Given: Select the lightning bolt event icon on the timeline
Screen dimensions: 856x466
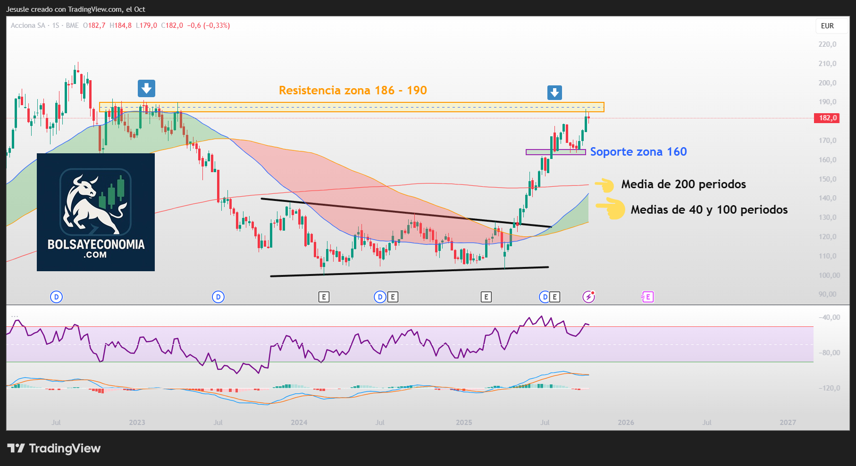Looking at the screenshot, I should [x=588, y=297].
